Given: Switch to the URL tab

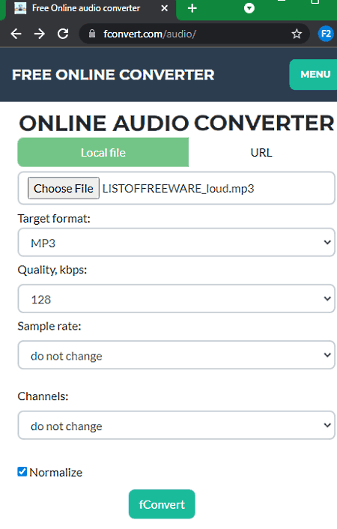Looking at the screenshot, I should tap(261, 153).
